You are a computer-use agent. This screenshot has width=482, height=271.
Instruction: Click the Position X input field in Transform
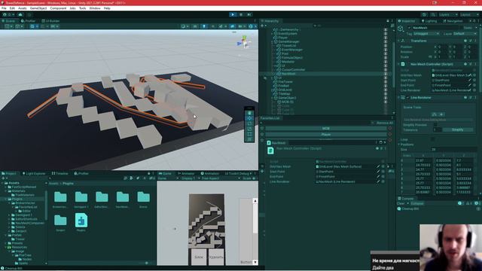coord(441,47)
